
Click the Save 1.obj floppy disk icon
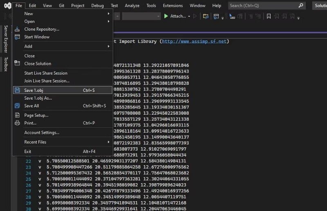[17, 90]
